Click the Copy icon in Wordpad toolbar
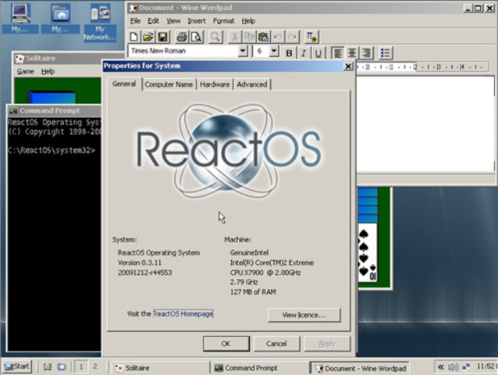498x375 pixels. (x=249, y=37)
